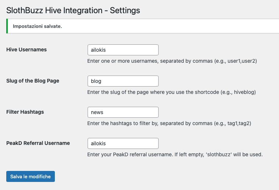Click the tag1,tag2 hashtags hint text
279x190 pixels.
click(x=169, y=123)
